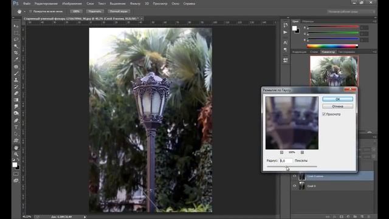Toggle Quick Mask mode

click(16, 174)
